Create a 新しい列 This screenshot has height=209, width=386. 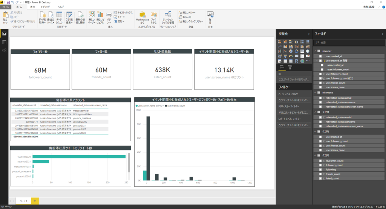click(185, 17)
